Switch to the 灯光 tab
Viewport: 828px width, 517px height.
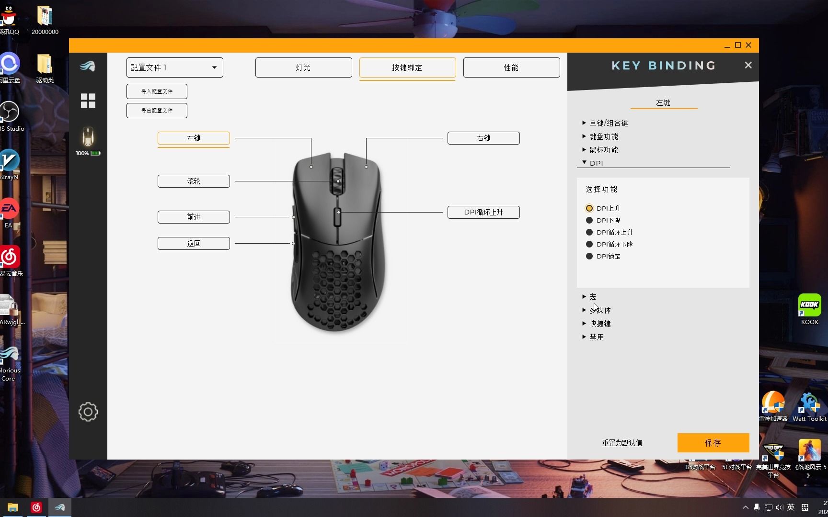coord(303,67)
